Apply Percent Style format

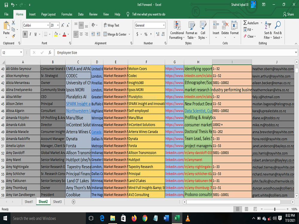tap(146, 34)
